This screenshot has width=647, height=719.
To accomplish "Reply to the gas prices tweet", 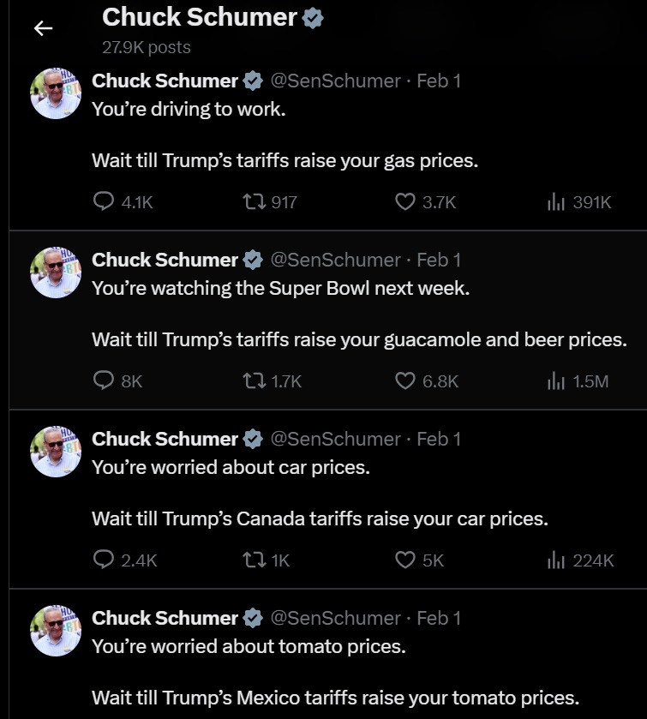I will (104, 202).
